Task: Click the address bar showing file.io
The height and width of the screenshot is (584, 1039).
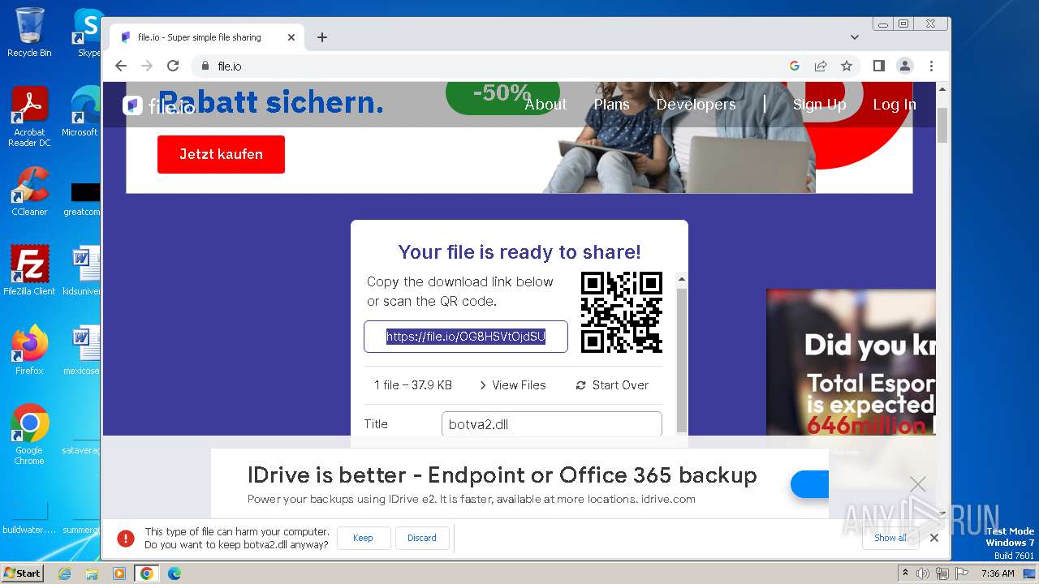Action: pos(487,67)
